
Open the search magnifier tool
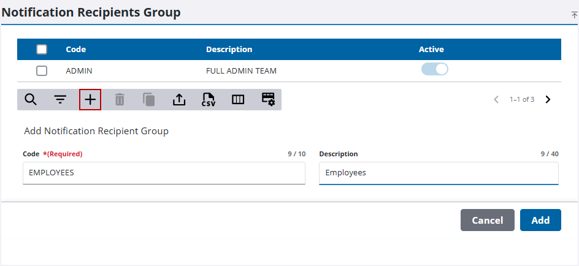pyautogui.click(x=31, y=100)
